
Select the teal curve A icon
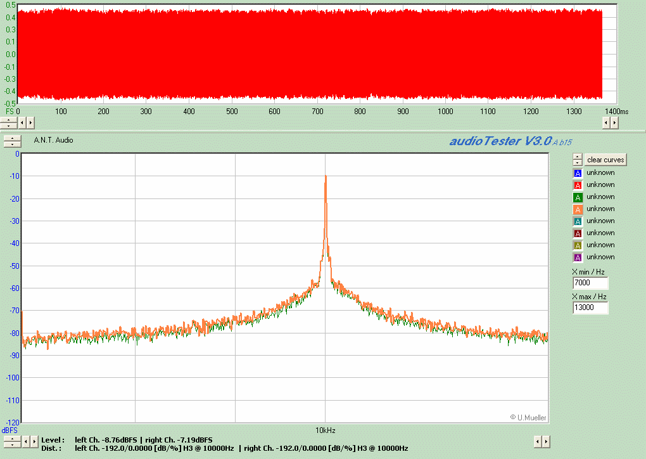577,221
